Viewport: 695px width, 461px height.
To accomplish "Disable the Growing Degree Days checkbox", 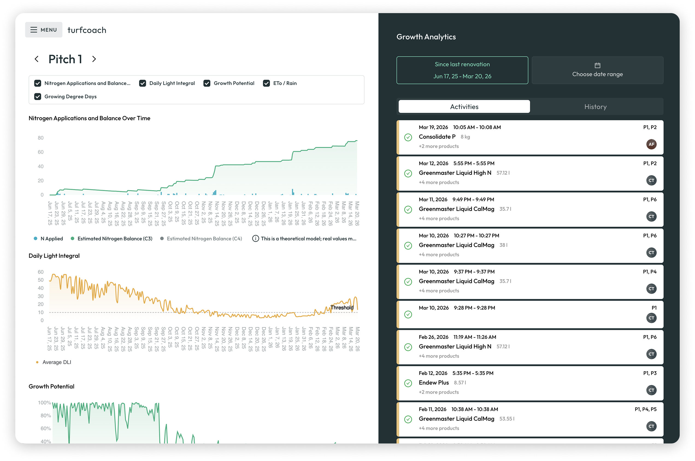I will (38, 96).
